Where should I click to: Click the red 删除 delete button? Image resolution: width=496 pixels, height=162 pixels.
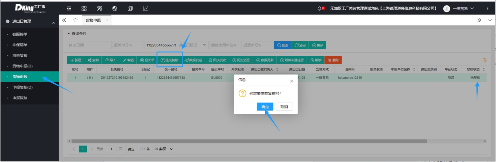tap(333, 60)
